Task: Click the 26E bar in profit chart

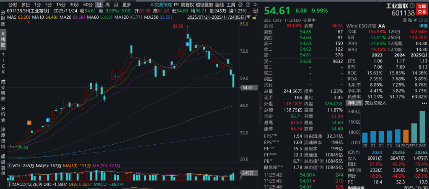Action: point(422,127)
